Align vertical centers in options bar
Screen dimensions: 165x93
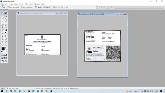pos(39,7)
